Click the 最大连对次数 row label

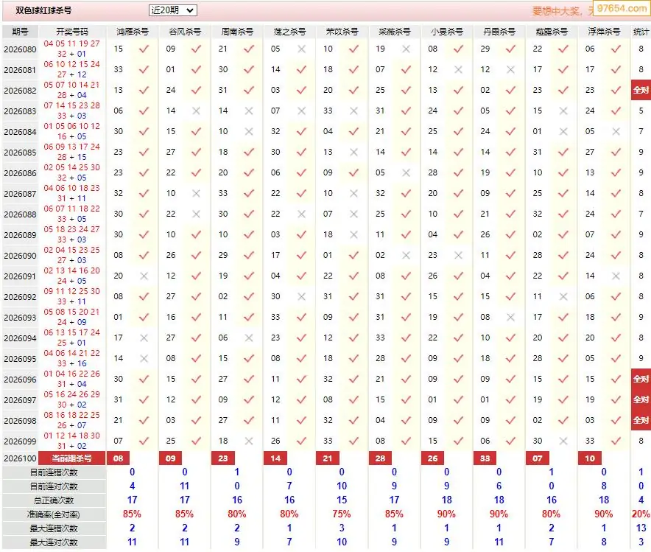(x=54, y=542)
